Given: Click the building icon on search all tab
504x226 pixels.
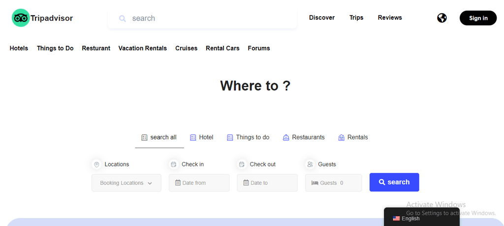Looking at the screenshot, I should tap(144, 137).
